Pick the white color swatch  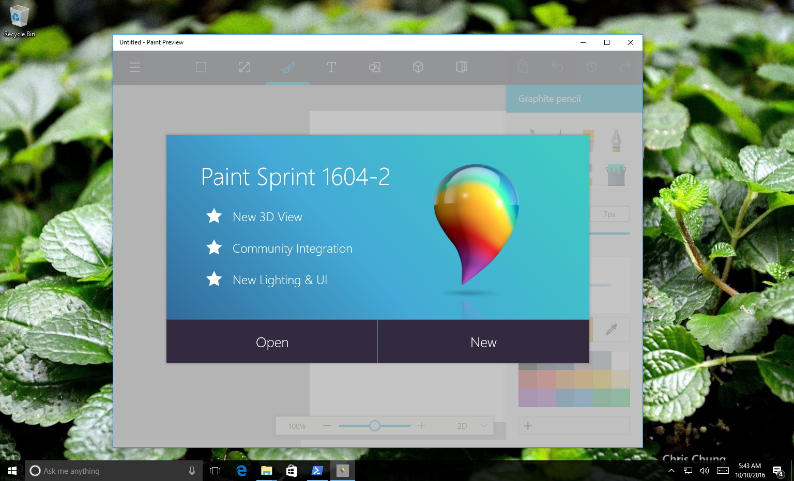click(621, 361)
